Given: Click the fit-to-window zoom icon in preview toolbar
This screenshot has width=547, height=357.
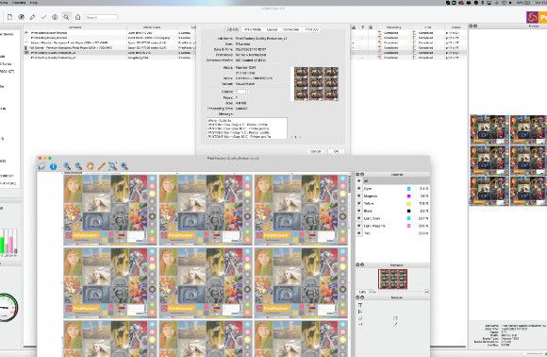Looking at the screenshot, I should point(112,166).
